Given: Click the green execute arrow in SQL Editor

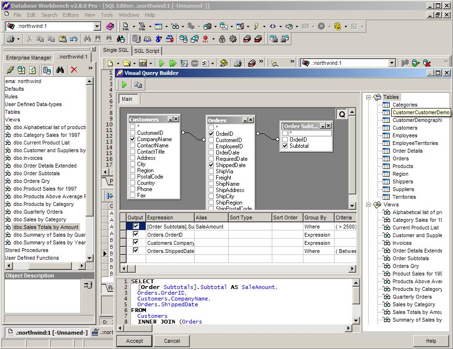Looking at the screenshot, I should [x=162, y=63].
